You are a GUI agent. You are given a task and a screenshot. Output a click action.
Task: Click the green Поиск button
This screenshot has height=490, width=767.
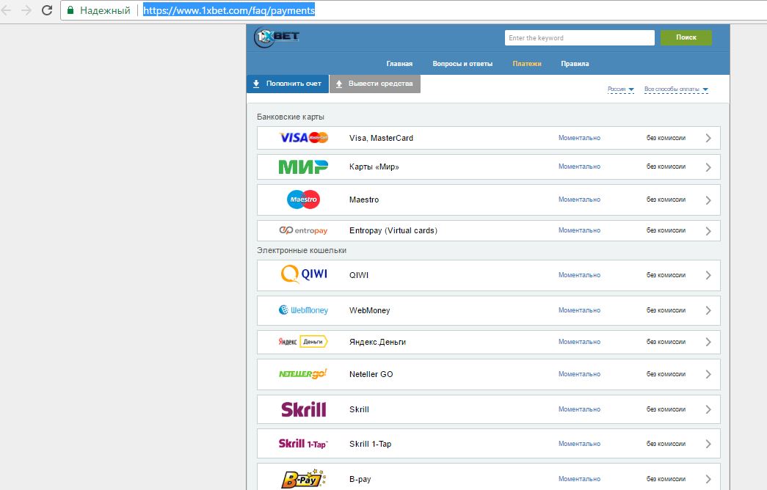[686, 37]
